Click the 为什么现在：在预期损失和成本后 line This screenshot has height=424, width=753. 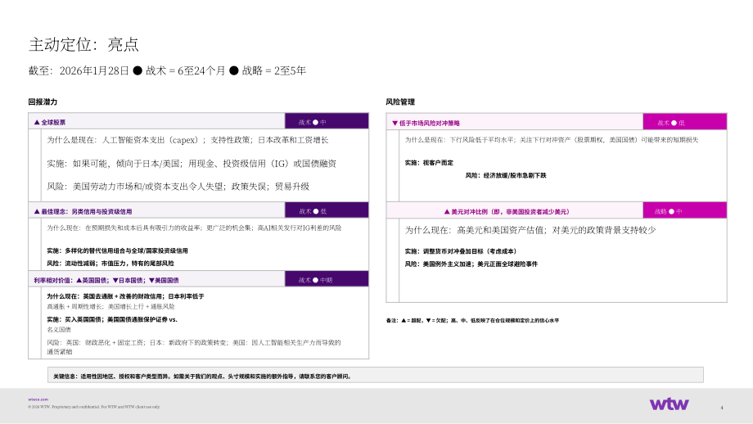click(194, 228)
